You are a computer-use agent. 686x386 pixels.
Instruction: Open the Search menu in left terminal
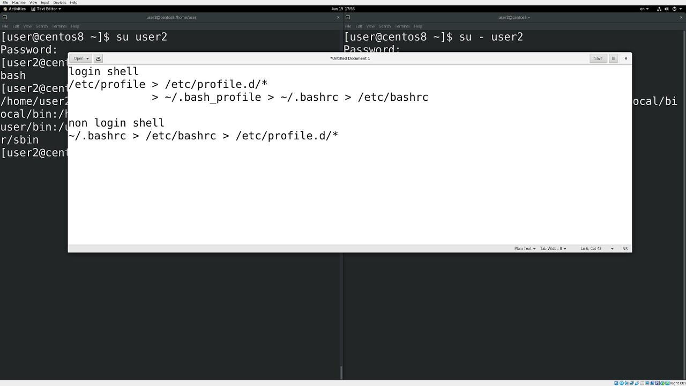42,26
